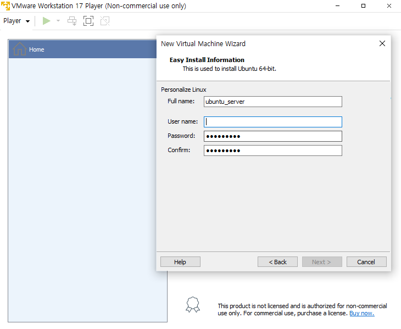The height and width of the screenshot is (329, 401).
Task: Open the Player menu
Action: 16,21
